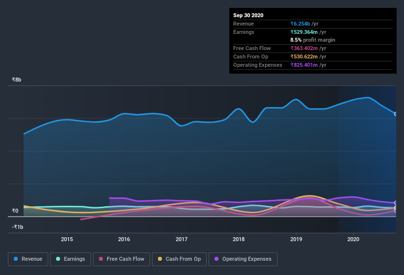Hide the Operating Expenses series
The height and width of the screenshot is (275, 404).
243,259
